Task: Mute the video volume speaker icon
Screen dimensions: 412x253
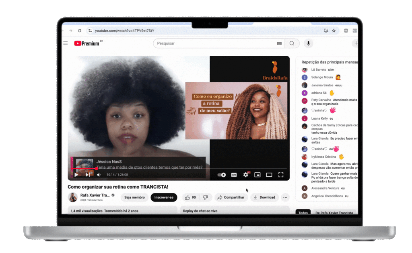Action: click(99, 175)
